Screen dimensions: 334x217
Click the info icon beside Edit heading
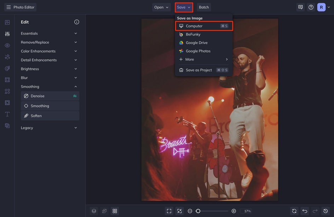tap(77, 22)
